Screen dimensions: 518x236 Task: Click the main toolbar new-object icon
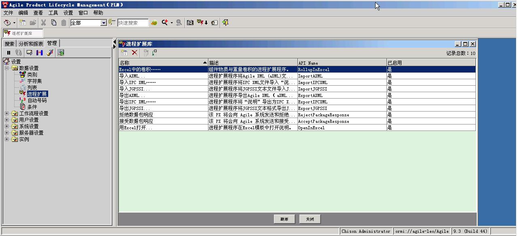pos(23,23)
